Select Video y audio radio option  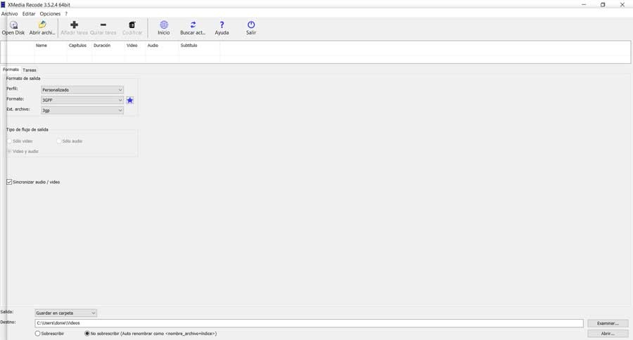tap(9, 151)
